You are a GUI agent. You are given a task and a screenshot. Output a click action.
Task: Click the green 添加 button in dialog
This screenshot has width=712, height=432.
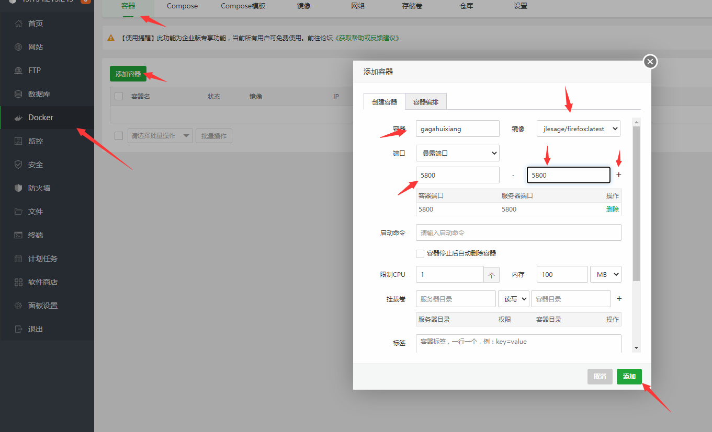(x=629, y=377)
